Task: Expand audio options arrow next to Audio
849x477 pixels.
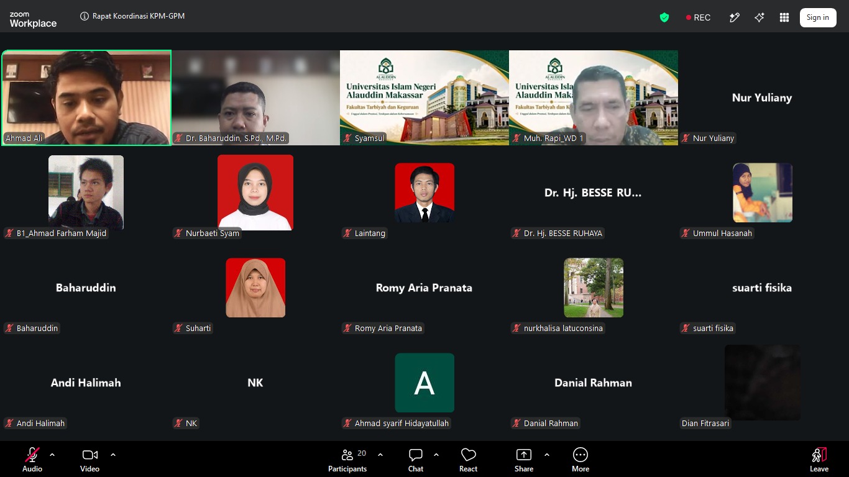Action: 52,455
